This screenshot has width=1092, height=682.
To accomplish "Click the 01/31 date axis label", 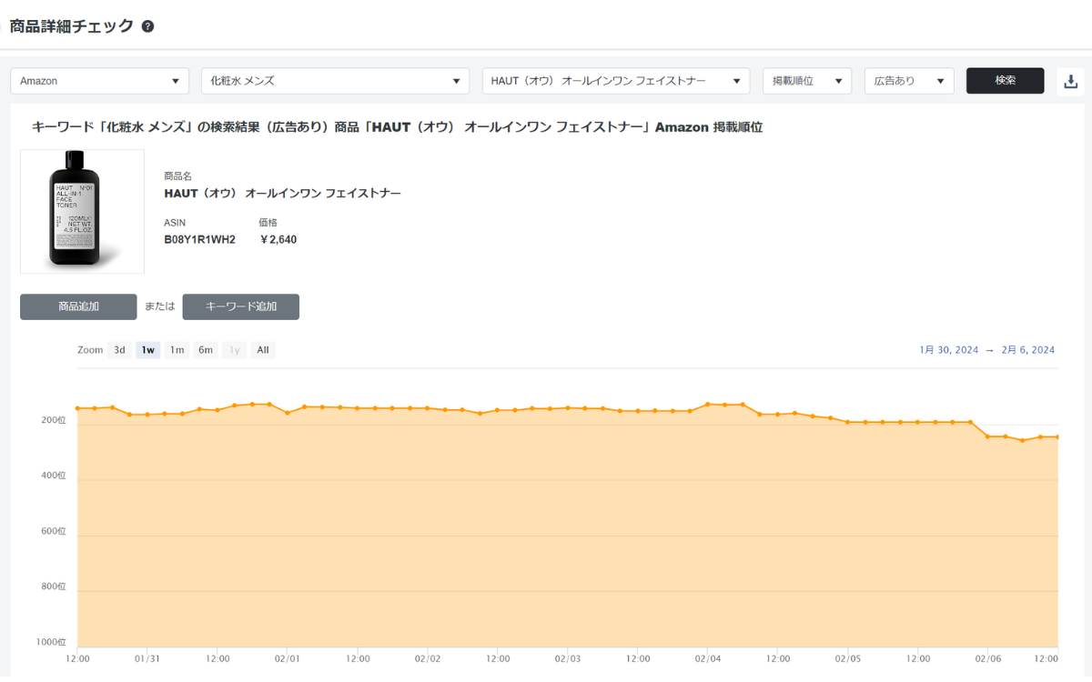I will tap(147, 658).
